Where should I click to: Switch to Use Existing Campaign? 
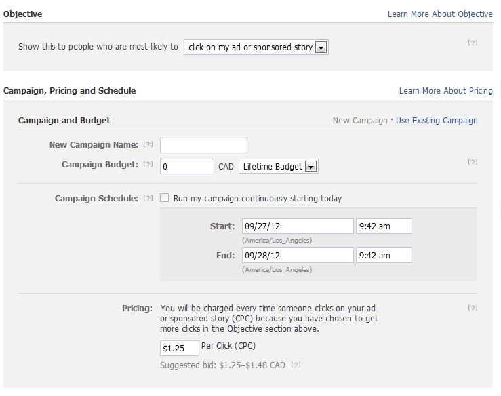[437, 121]
